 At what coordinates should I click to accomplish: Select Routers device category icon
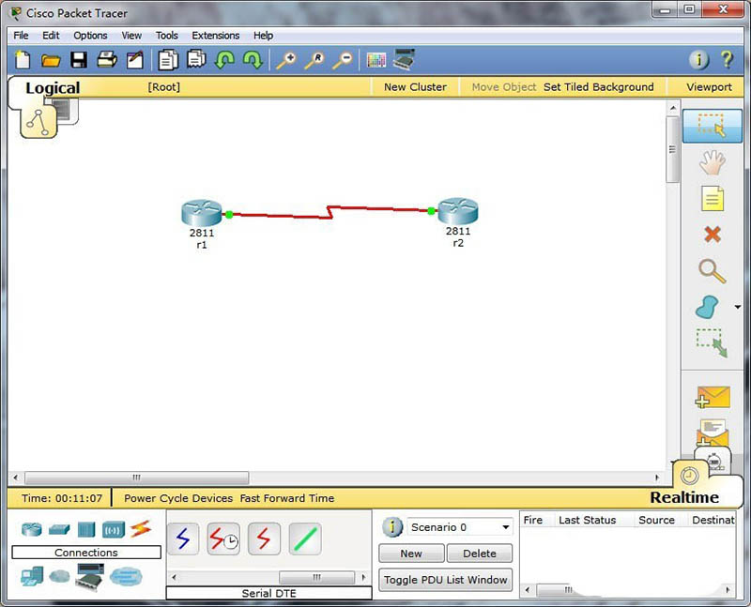click(x=32, y=529)
